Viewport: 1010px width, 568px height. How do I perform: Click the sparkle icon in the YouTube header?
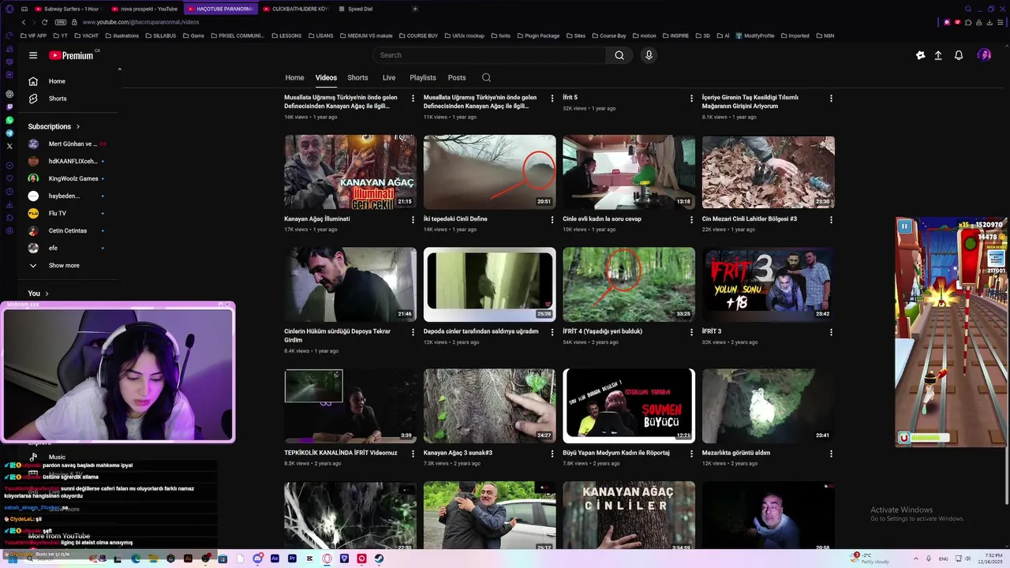(920, 55)
